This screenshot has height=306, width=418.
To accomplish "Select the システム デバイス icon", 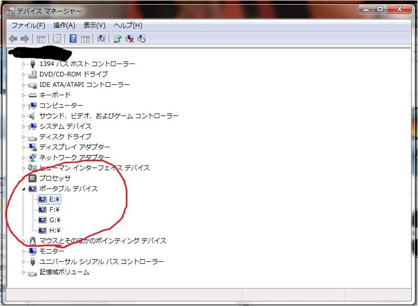I will [33, 126].
